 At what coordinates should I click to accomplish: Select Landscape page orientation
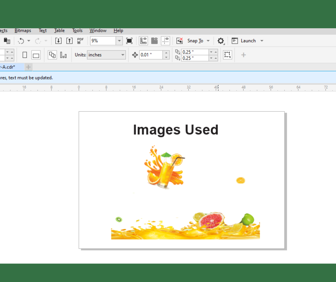36,55
